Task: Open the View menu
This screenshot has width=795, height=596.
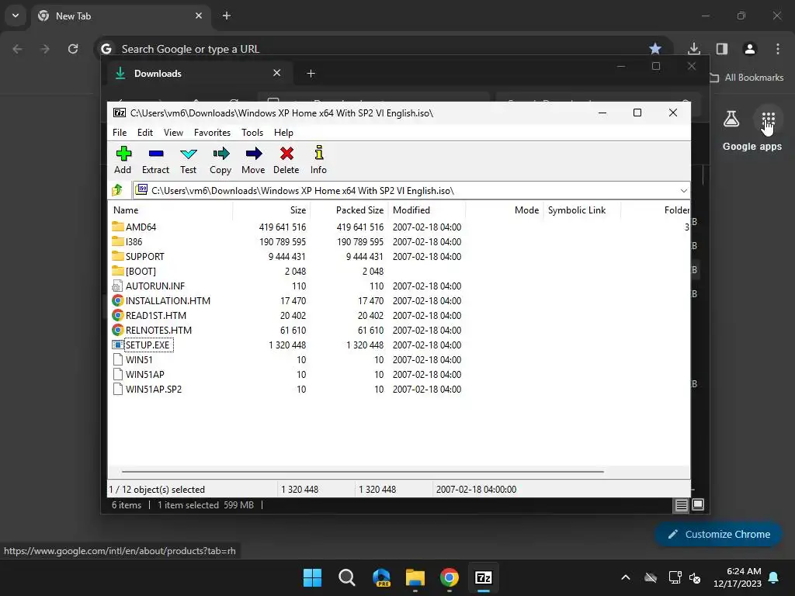Action: [x=173, y=132]
